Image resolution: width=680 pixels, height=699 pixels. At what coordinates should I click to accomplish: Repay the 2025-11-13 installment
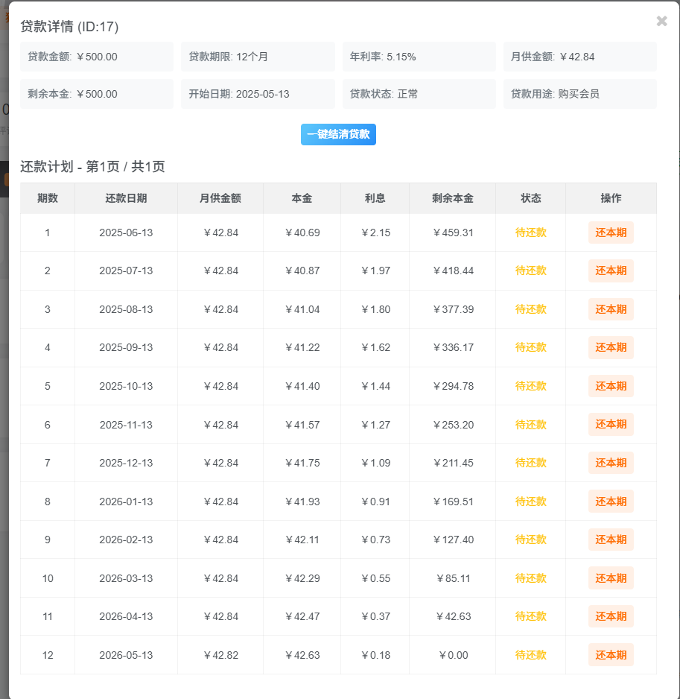click(x=611, y=424)
